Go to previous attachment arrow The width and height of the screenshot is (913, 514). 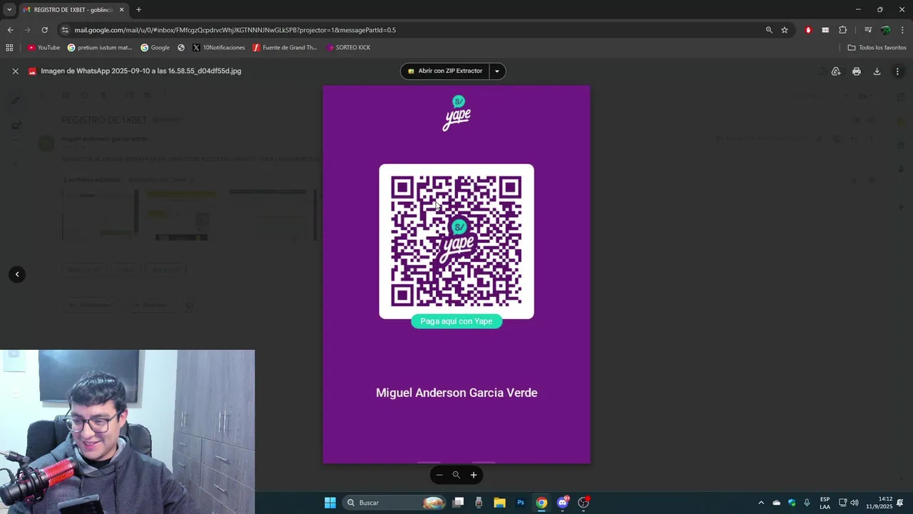(x=17, y=274)
